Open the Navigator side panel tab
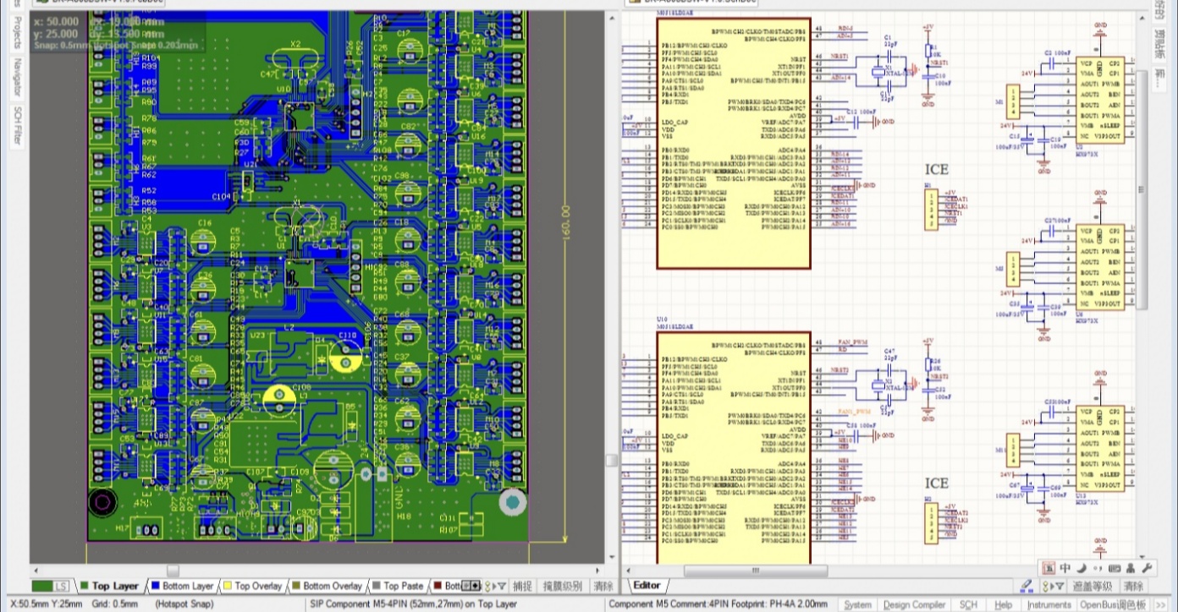 tap(17, 78)
